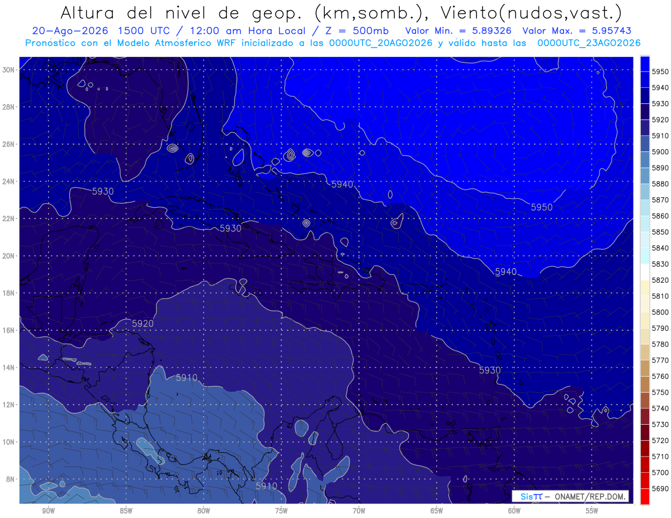671x518 pixels.
Task: Click colorbar swatch between 5900 and 5910
Action: coord(645,144)
